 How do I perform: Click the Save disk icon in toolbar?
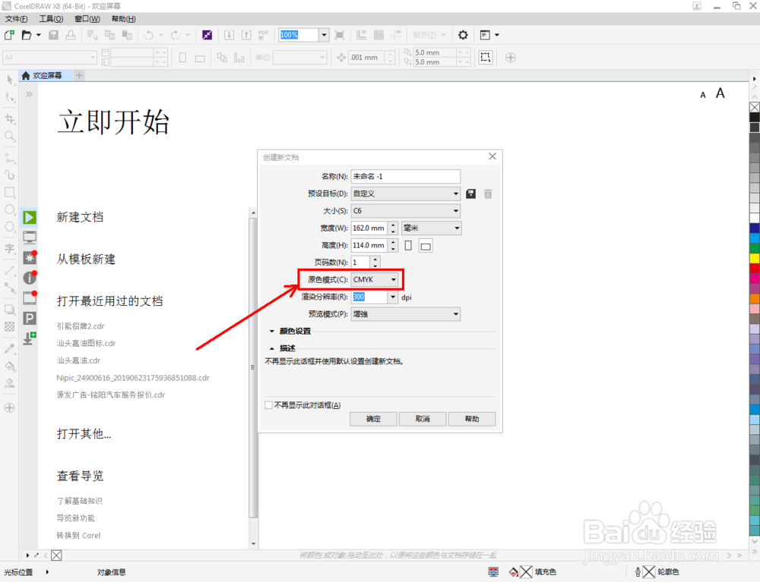[53, 35]
